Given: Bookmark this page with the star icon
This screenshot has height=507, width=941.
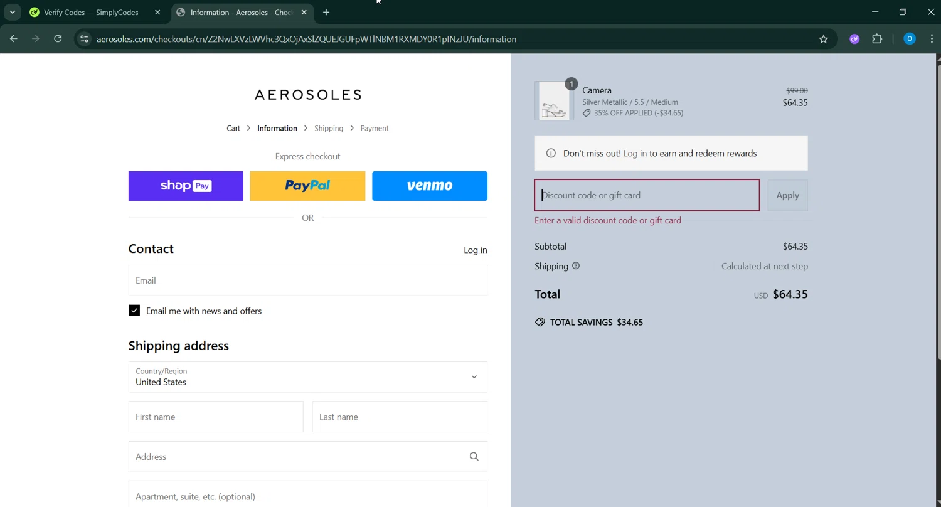Looking at the screenshot, I should click(x=823, y=39).
